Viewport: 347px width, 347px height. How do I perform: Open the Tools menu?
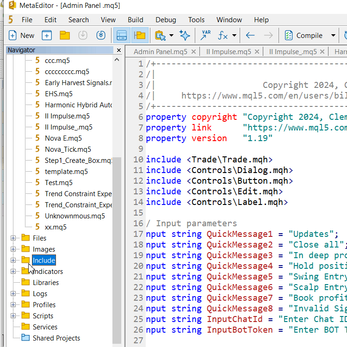pyautogui.click(x=196, y=20)
